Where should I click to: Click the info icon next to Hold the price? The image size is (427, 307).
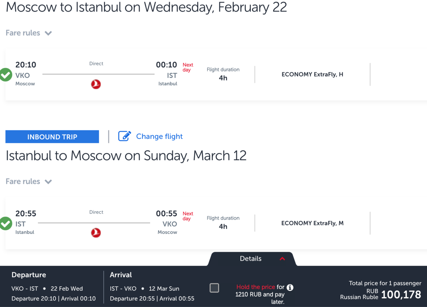290,287
